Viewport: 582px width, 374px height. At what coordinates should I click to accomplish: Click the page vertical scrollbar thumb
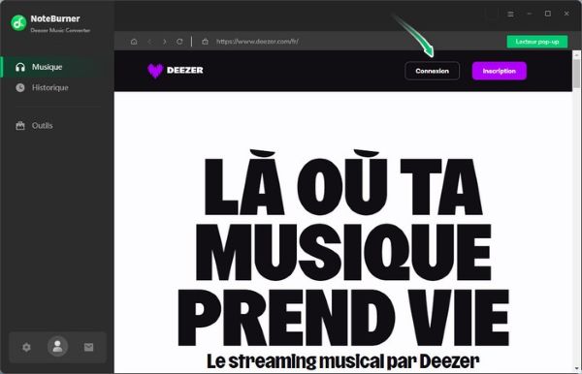[576, 74]
